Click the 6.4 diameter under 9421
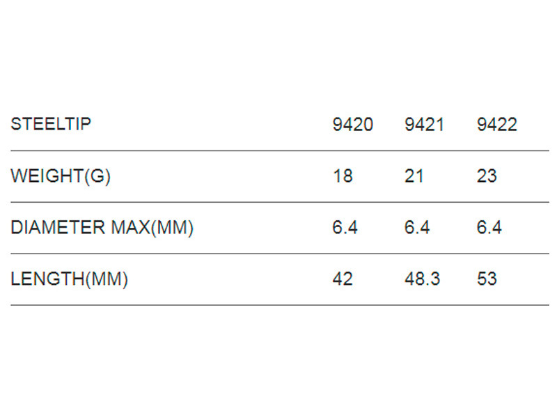The width and height of the screenshot is (557, 418). coord(417,227)
